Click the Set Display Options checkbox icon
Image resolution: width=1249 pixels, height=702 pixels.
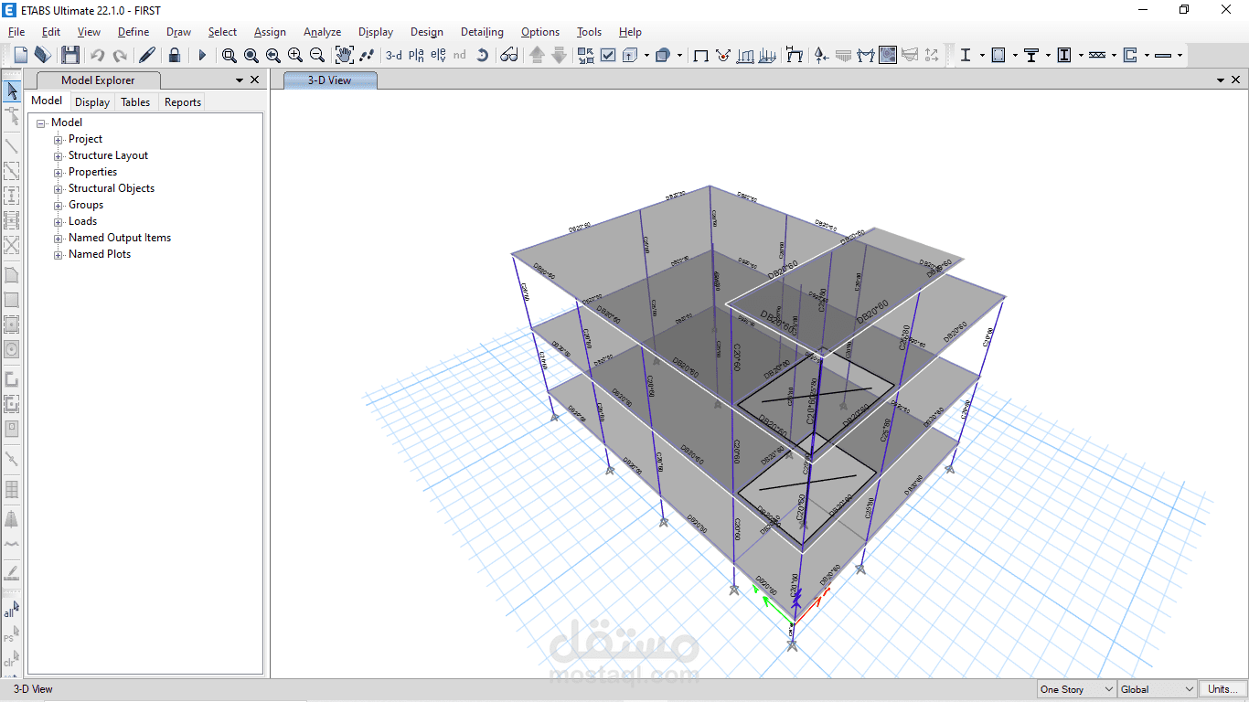(607, 55)
